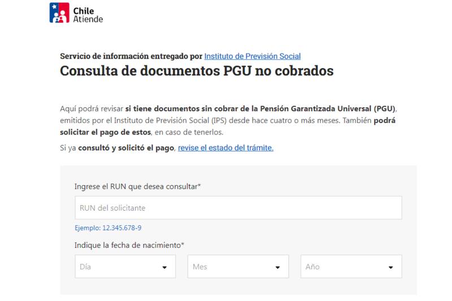Viewport: 452px width, 301px height.
Task: Click the bold text "solicitar el pago de estos"
Action: click(105, 132)
